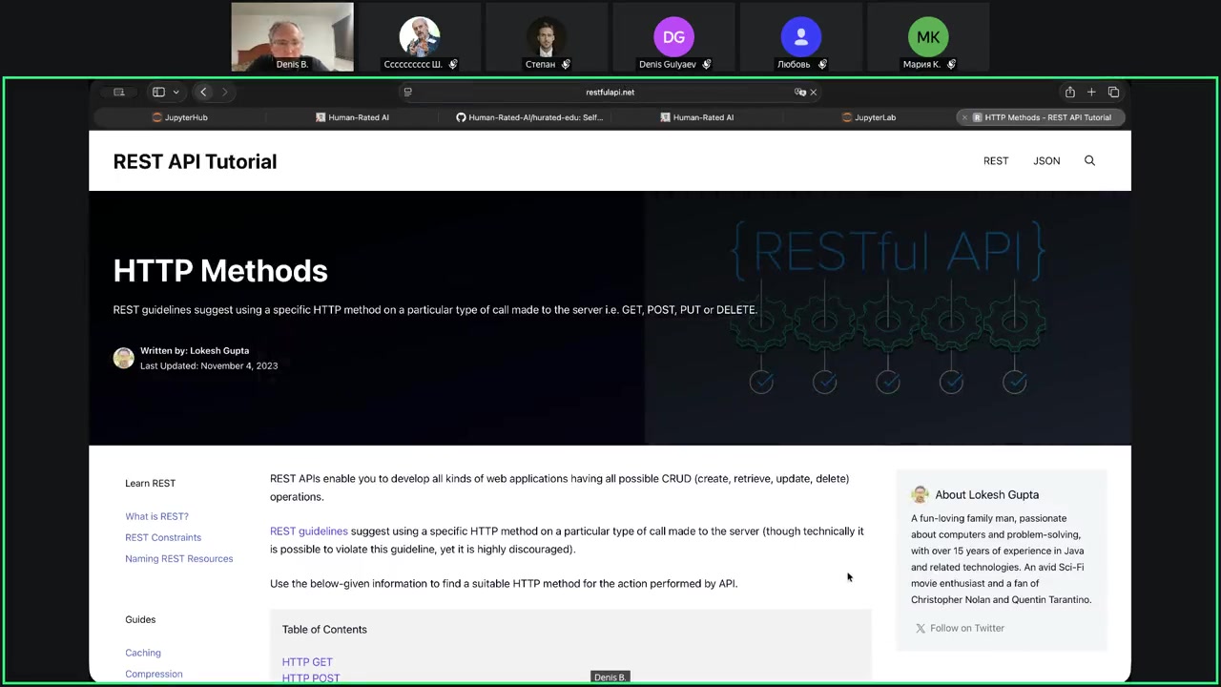Show tab overview icon in Safari
The height and width of the screenshot is (687, 1221).
pyautogui.click(x=1113, y=93)
